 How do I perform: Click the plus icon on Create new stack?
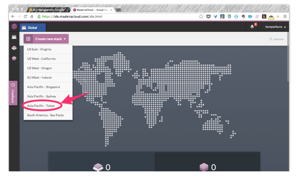pos(28,39)
